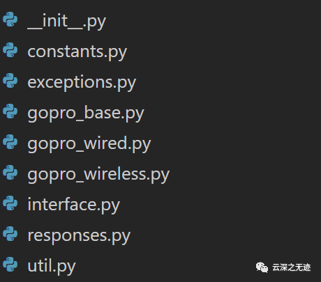Click the 云深之无迹 watermark text
321x282 pixels.
tap(291, 267)
